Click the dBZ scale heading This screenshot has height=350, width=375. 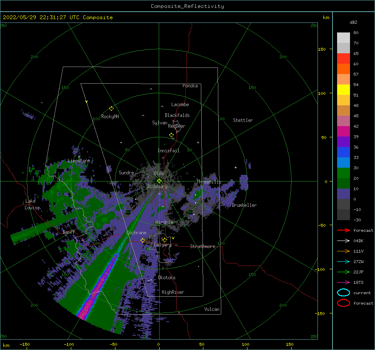353,22
